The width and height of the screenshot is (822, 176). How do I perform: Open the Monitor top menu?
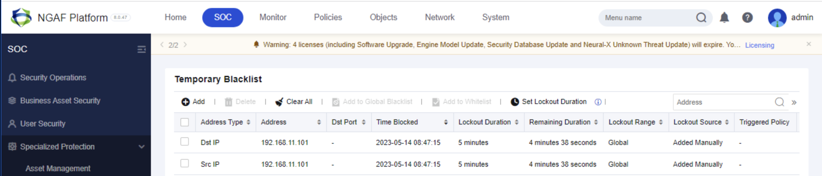tap(273, 17)
